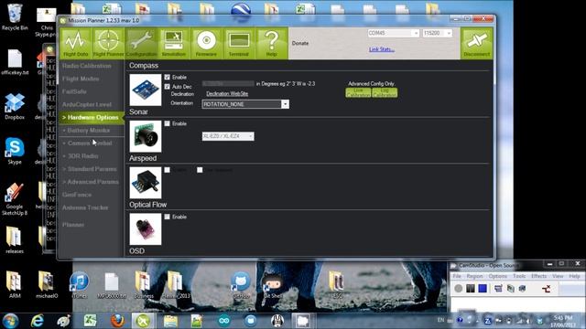Click the Donate button
586x329 pixels.
coord(300,43)
